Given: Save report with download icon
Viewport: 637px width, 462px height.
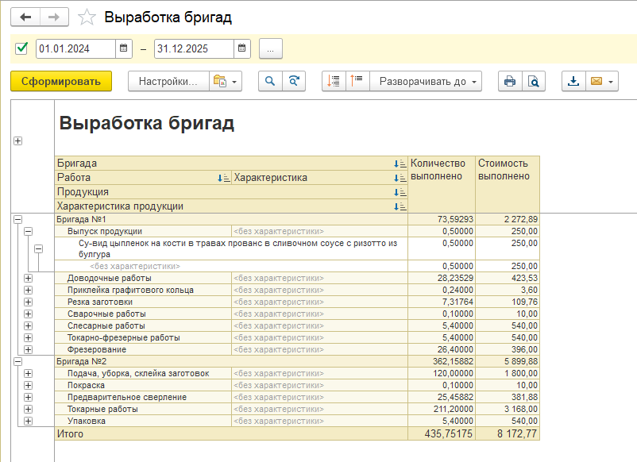Looking at the screenshot, I should pos(573,81).
